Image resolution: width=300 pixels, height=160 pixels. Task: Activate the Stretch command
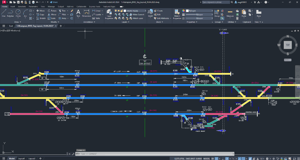click(x=41, y=18)
